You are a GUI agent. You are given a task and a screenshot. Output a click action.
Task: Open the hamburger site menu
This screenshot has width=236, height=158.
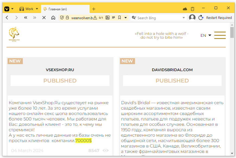click(220, 35)
